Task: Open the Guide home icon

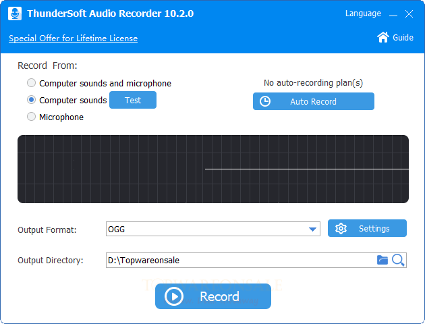Action: point(382,37)
